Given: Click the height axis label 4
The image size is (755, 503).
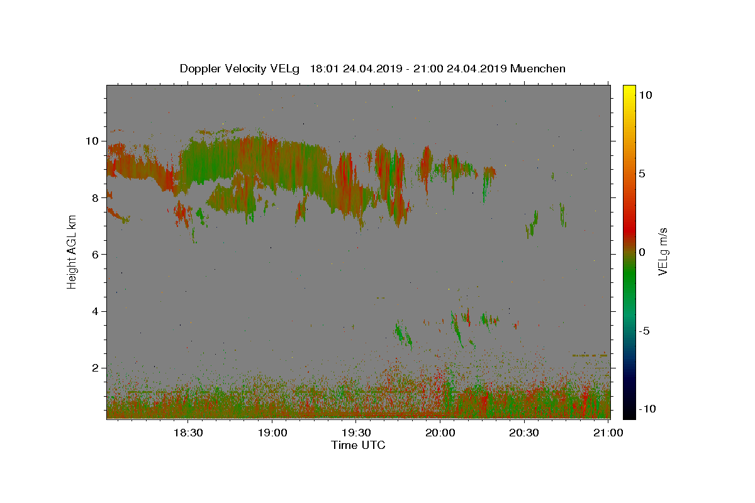Looking at the screenshot, I should 94,311.
